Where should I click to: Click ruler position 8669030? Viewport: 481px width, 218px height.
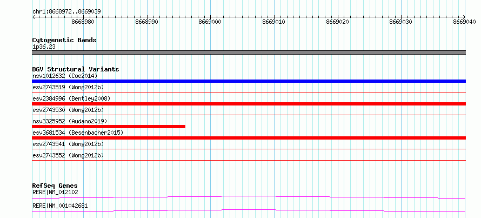(401, 22)
